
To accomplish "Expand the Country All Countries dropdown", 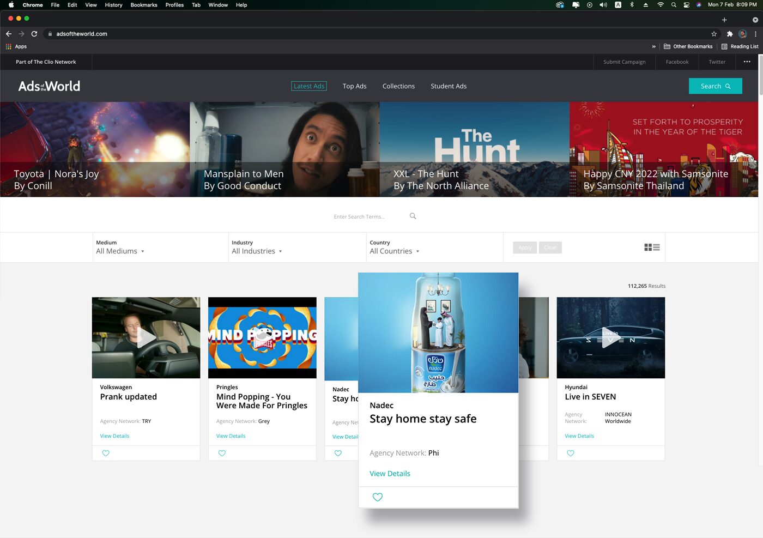I will coord(395,251).
